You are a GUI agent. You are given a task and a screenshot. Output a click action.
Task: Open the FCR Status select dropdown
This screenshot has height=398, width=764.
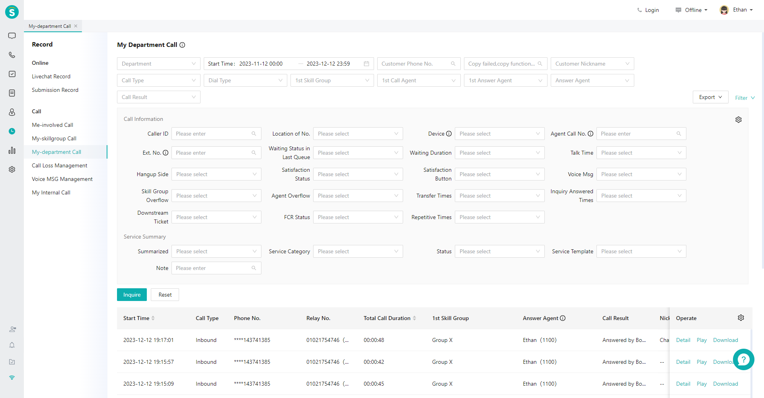click(358, 217)
